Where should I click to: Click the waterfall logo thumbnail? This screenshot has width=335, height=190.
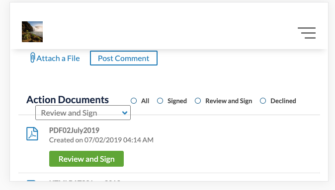click(32, 32)
